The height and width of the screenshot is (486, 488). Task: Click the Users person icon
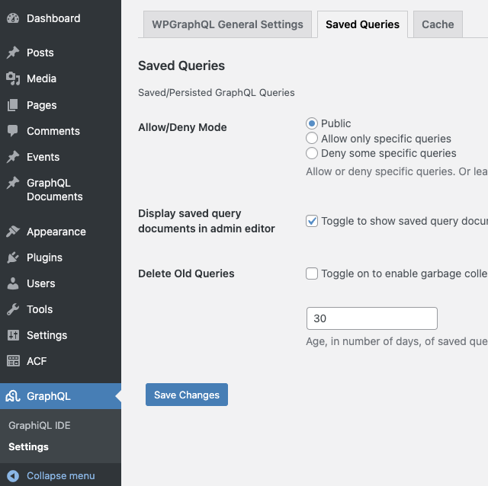[x=13, y=283]
